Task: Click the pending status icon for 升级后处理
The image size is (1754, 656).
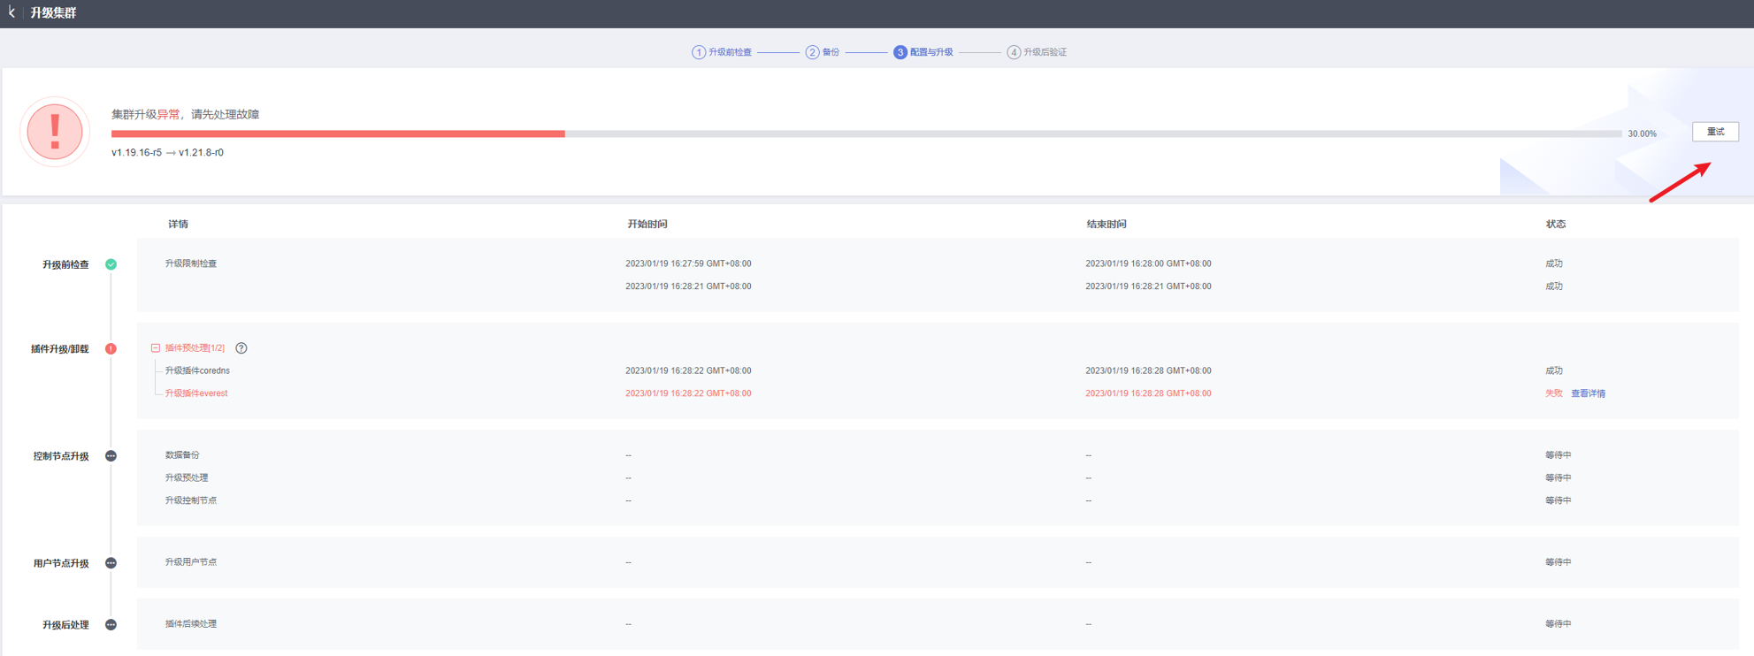Action: pos(111,625)
